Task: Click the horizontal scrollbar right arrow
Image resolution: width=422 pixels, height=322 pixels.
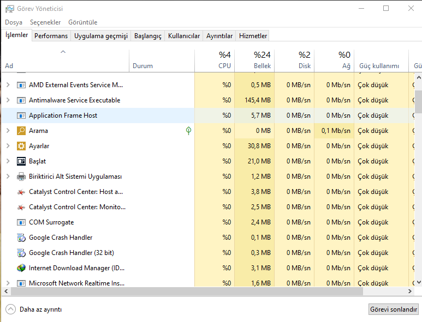Action: (x=409, y=291)
